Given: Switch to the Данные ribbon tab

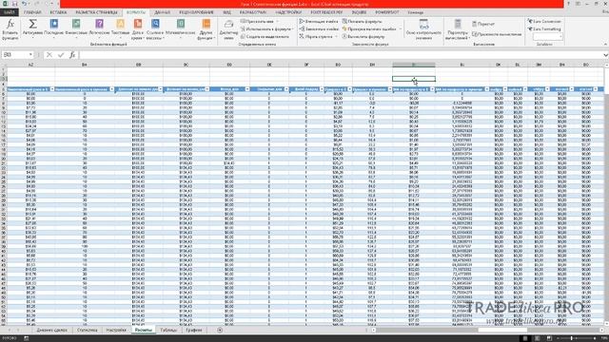Looking at the screenshot, I should 162,12.
